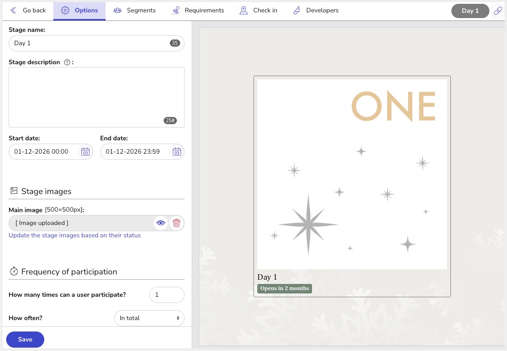Open the Start date calendar picker icon
This screenshot has height=351, width=507.
[85, 152]
